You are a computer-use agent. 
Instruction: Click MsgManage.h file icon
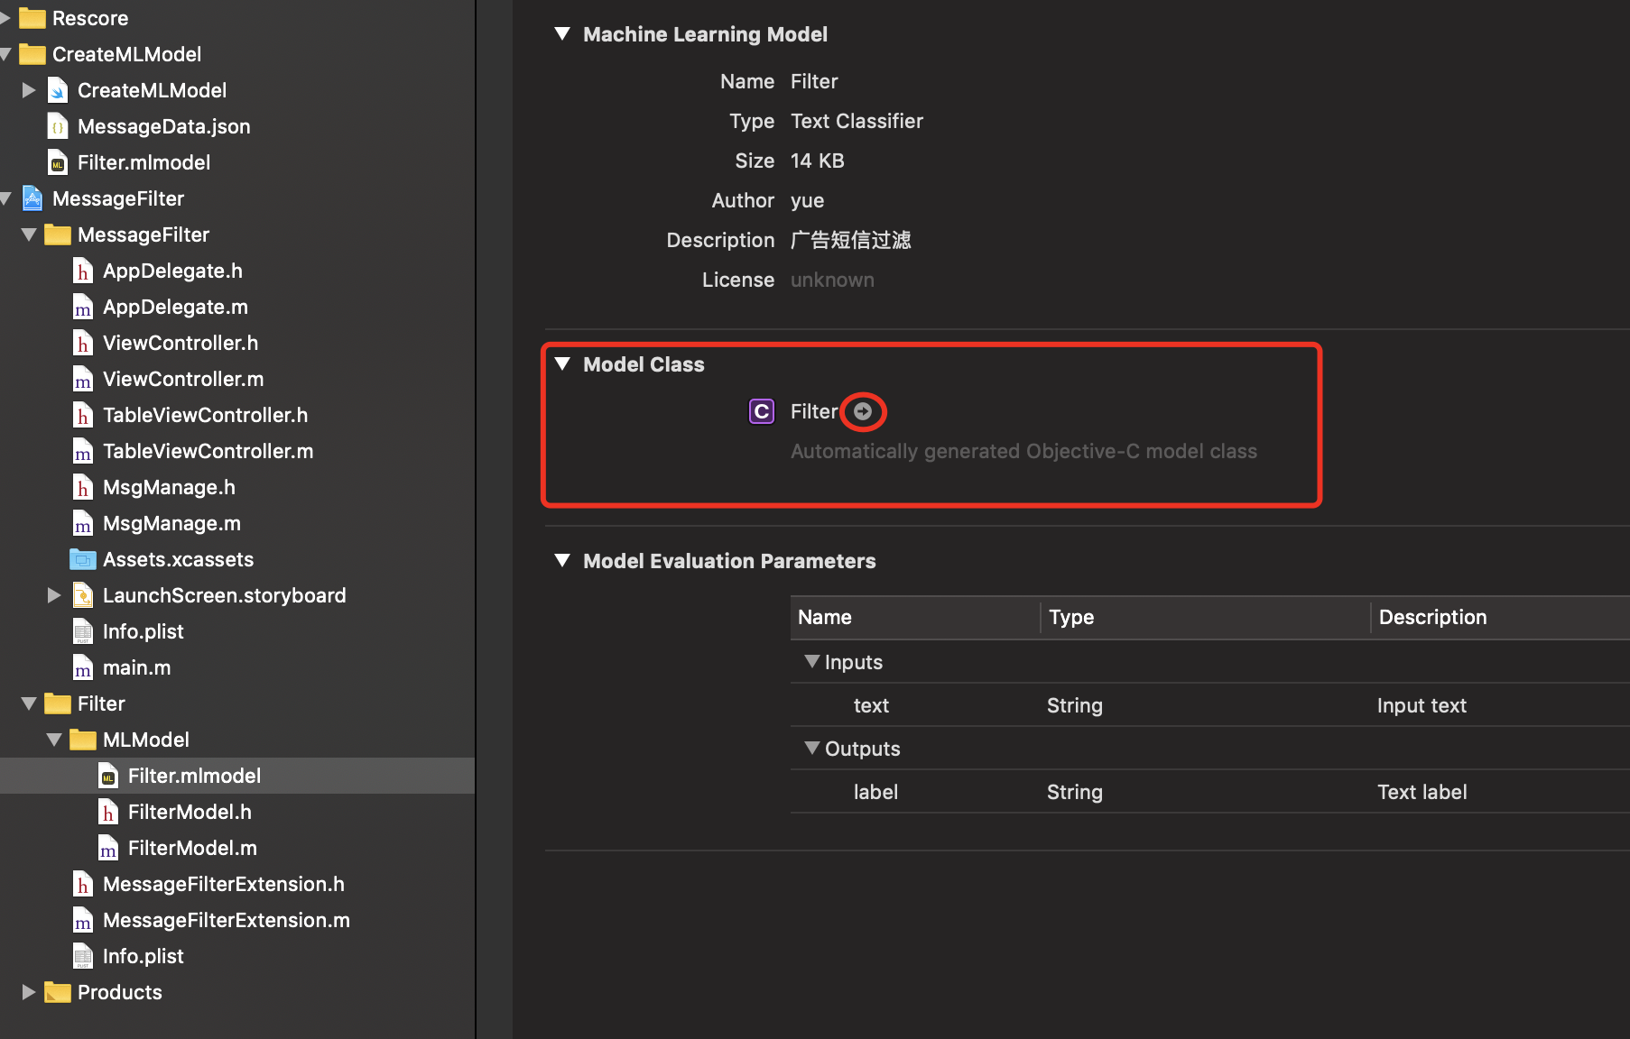83,487
